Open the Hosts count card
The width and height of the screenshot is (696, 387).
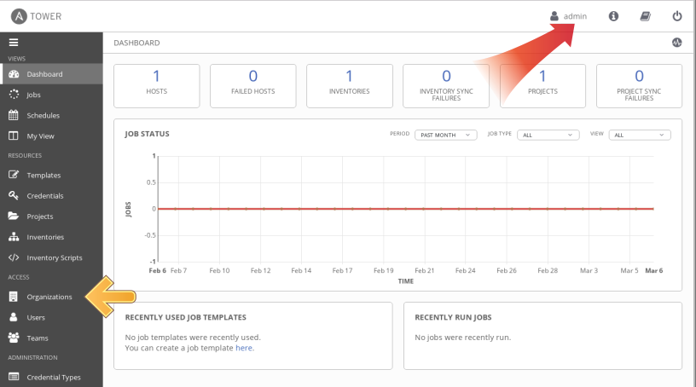click(157, 86)
